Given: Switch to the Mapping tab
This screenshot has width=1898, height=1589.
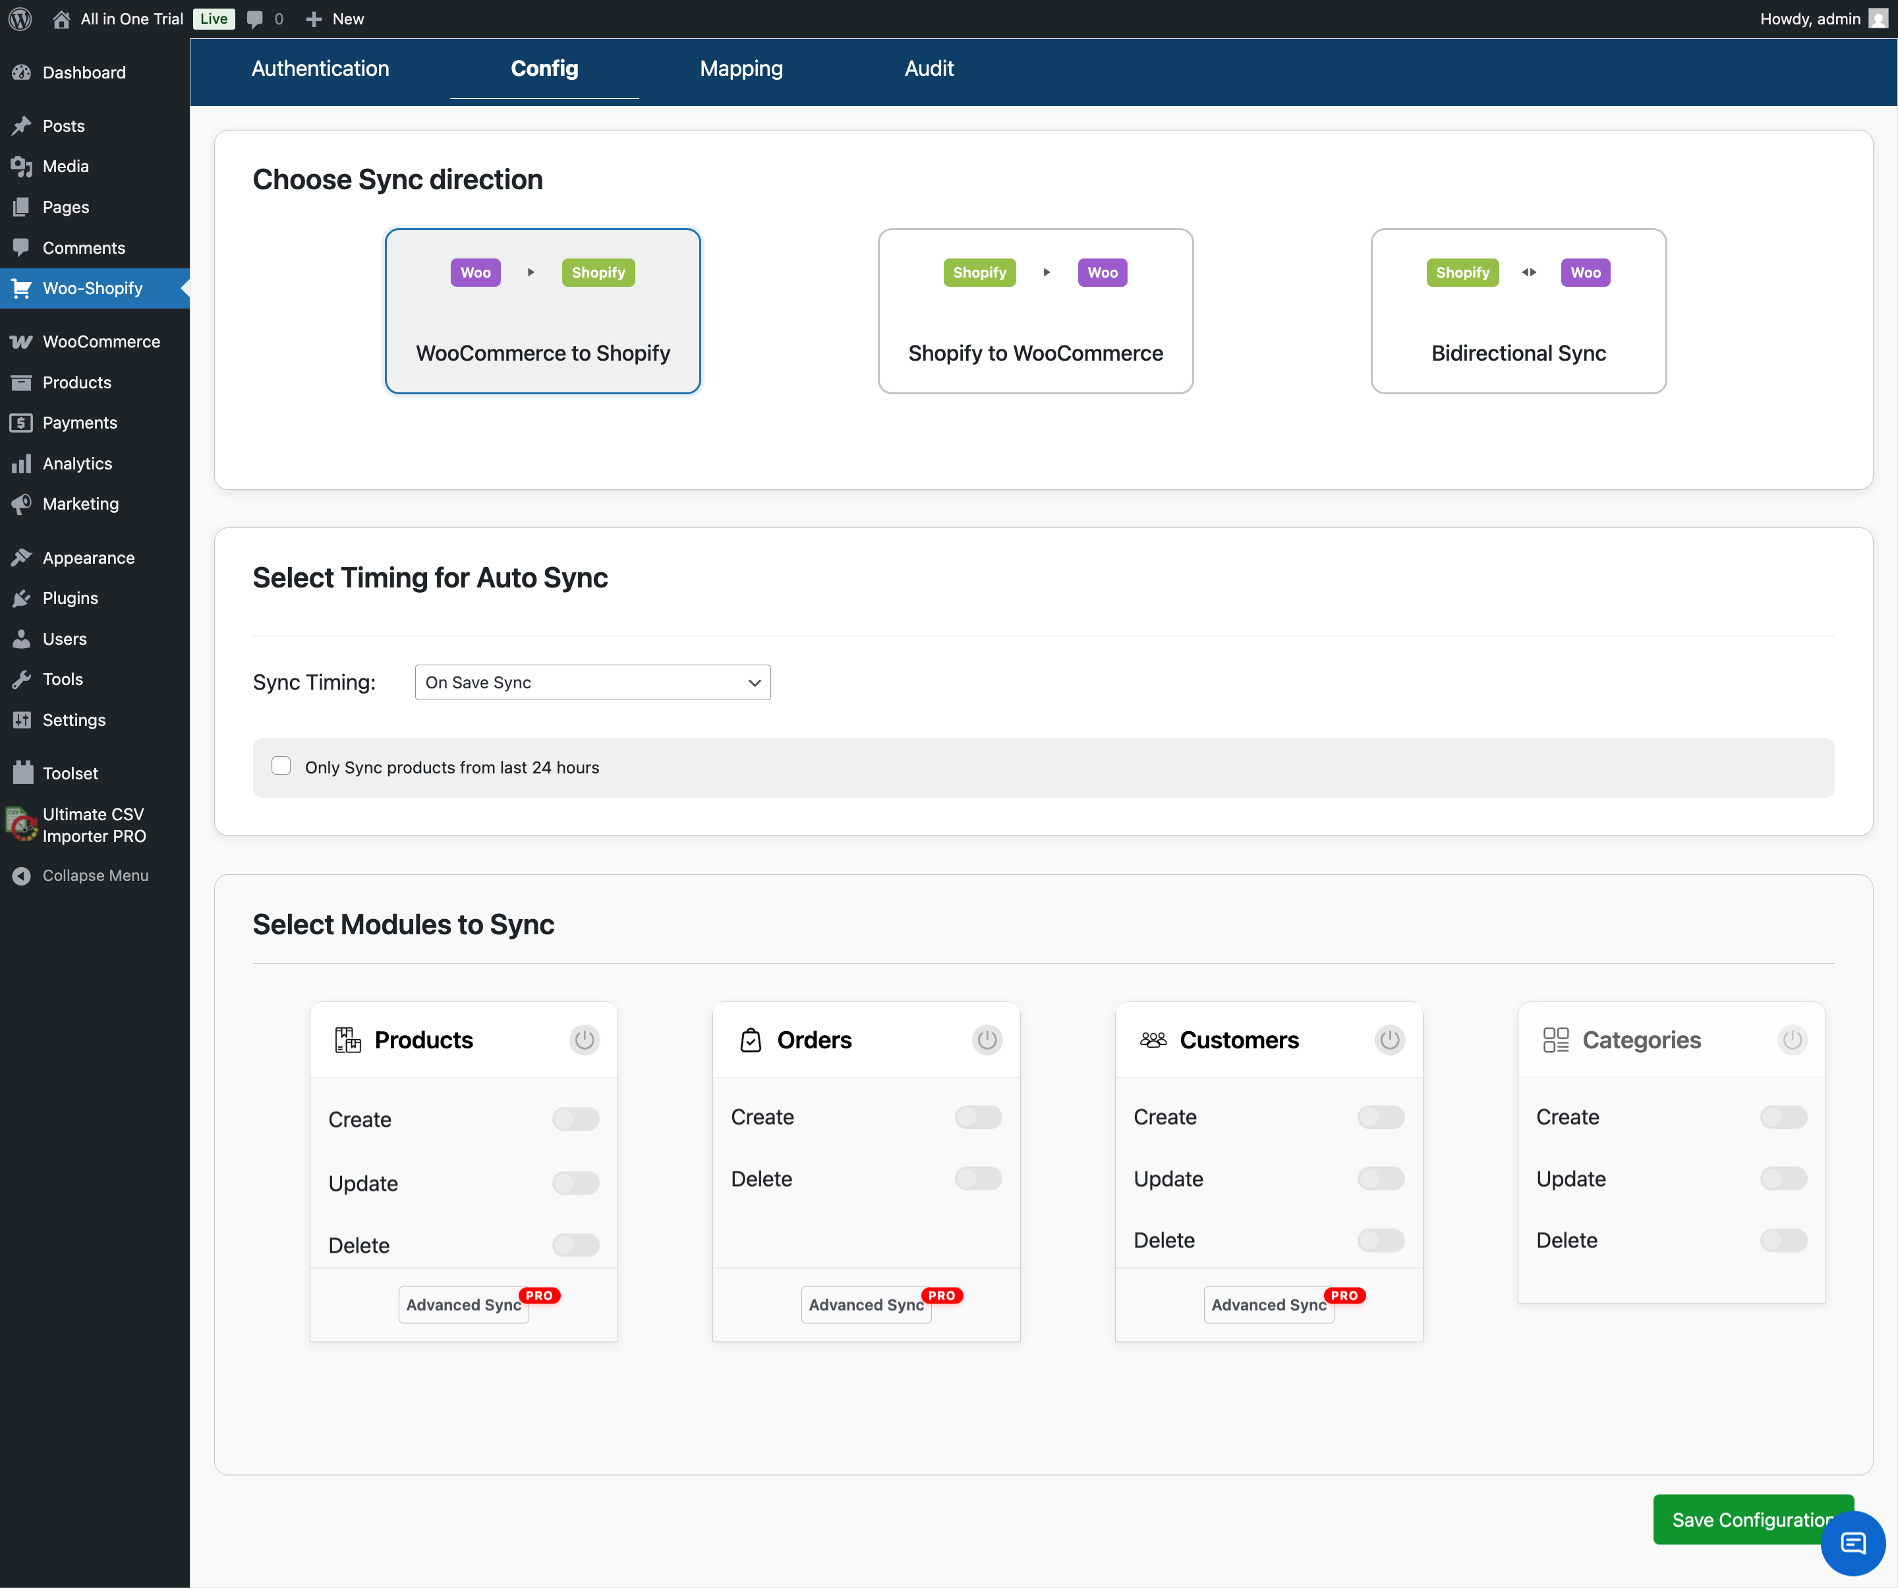Looking at the screenshot, I should [741, 69].
